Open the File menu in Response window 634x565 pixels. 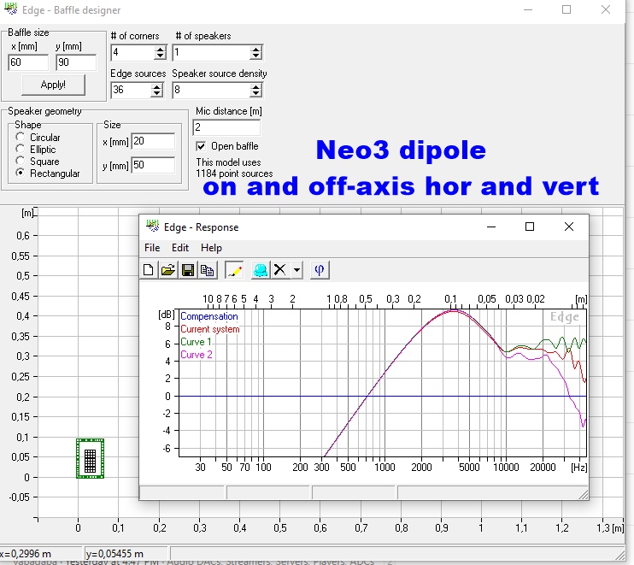[152, 248]
